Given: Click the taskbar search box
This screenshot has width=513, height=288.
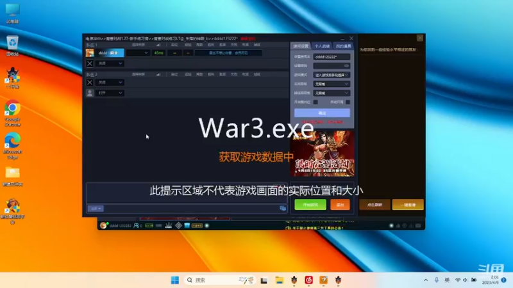Looking at the screenshot, I should pos(219,280).
